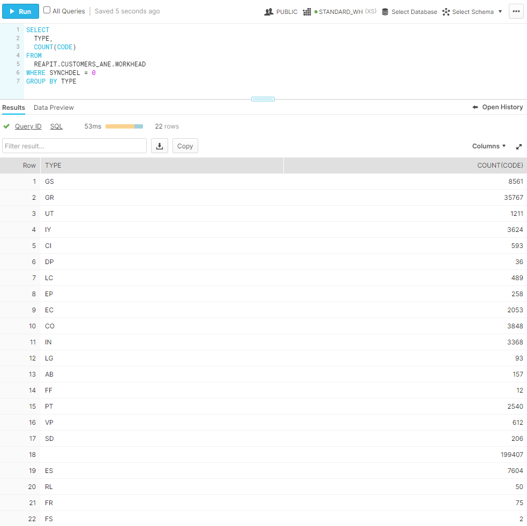
Task: Open Select Database
Action: (410, 11)
